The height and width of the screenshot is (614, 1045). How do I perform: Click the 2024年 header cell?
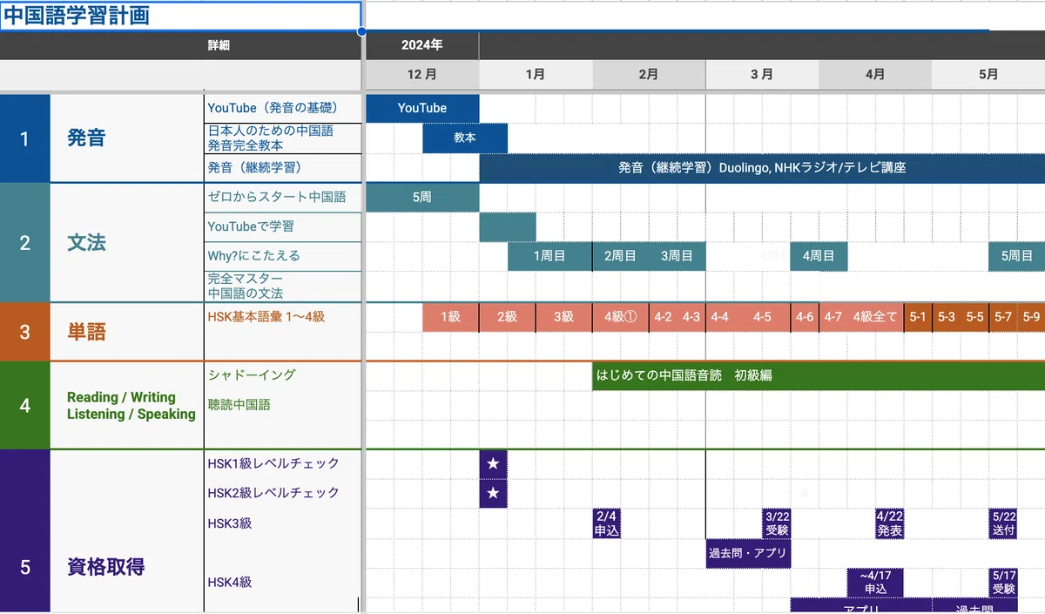[x=421, y=45]
